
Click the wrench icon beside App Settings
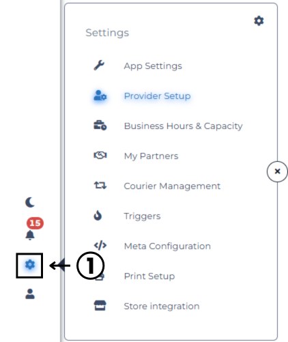[x=99, y=66]
